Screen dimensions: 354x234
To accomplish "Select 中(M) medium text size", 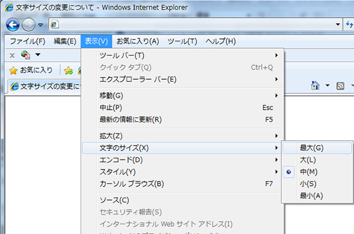I will pyautogui.click(x=317, y=172).
